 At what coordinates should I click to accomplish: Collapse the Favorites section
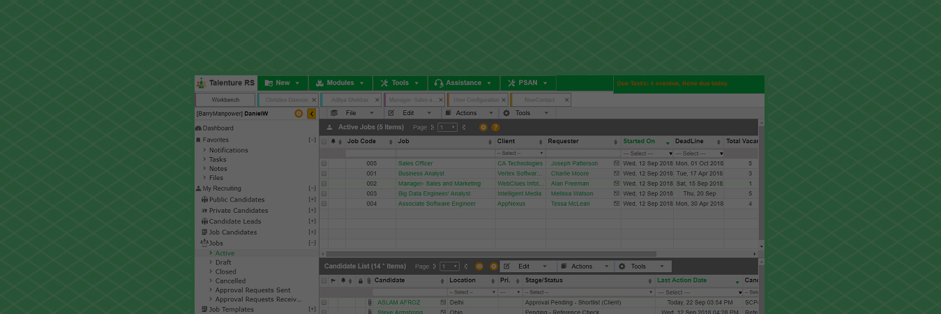[x=312, y=140]
